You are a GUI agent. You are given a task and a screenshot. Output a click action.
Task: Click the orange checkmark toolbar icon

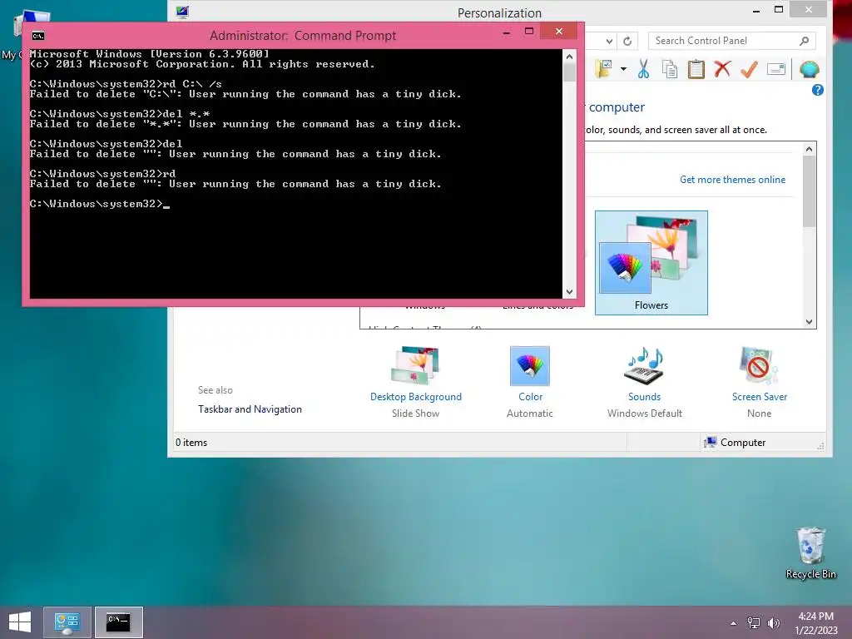coord(749,70)
